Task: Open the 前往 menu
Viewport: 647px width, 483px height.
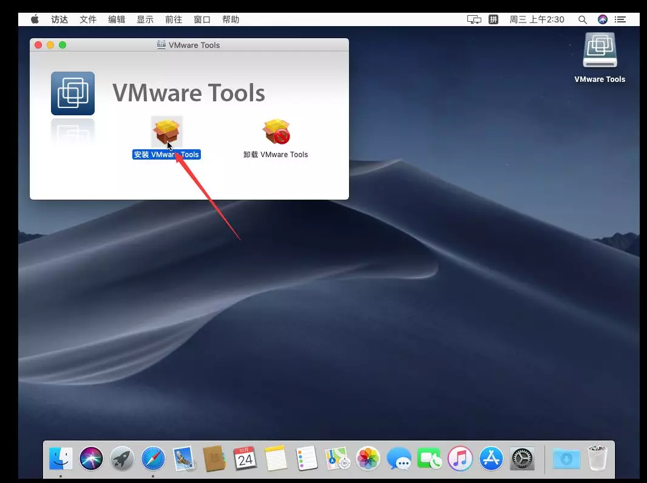Action: coord(174,19)
